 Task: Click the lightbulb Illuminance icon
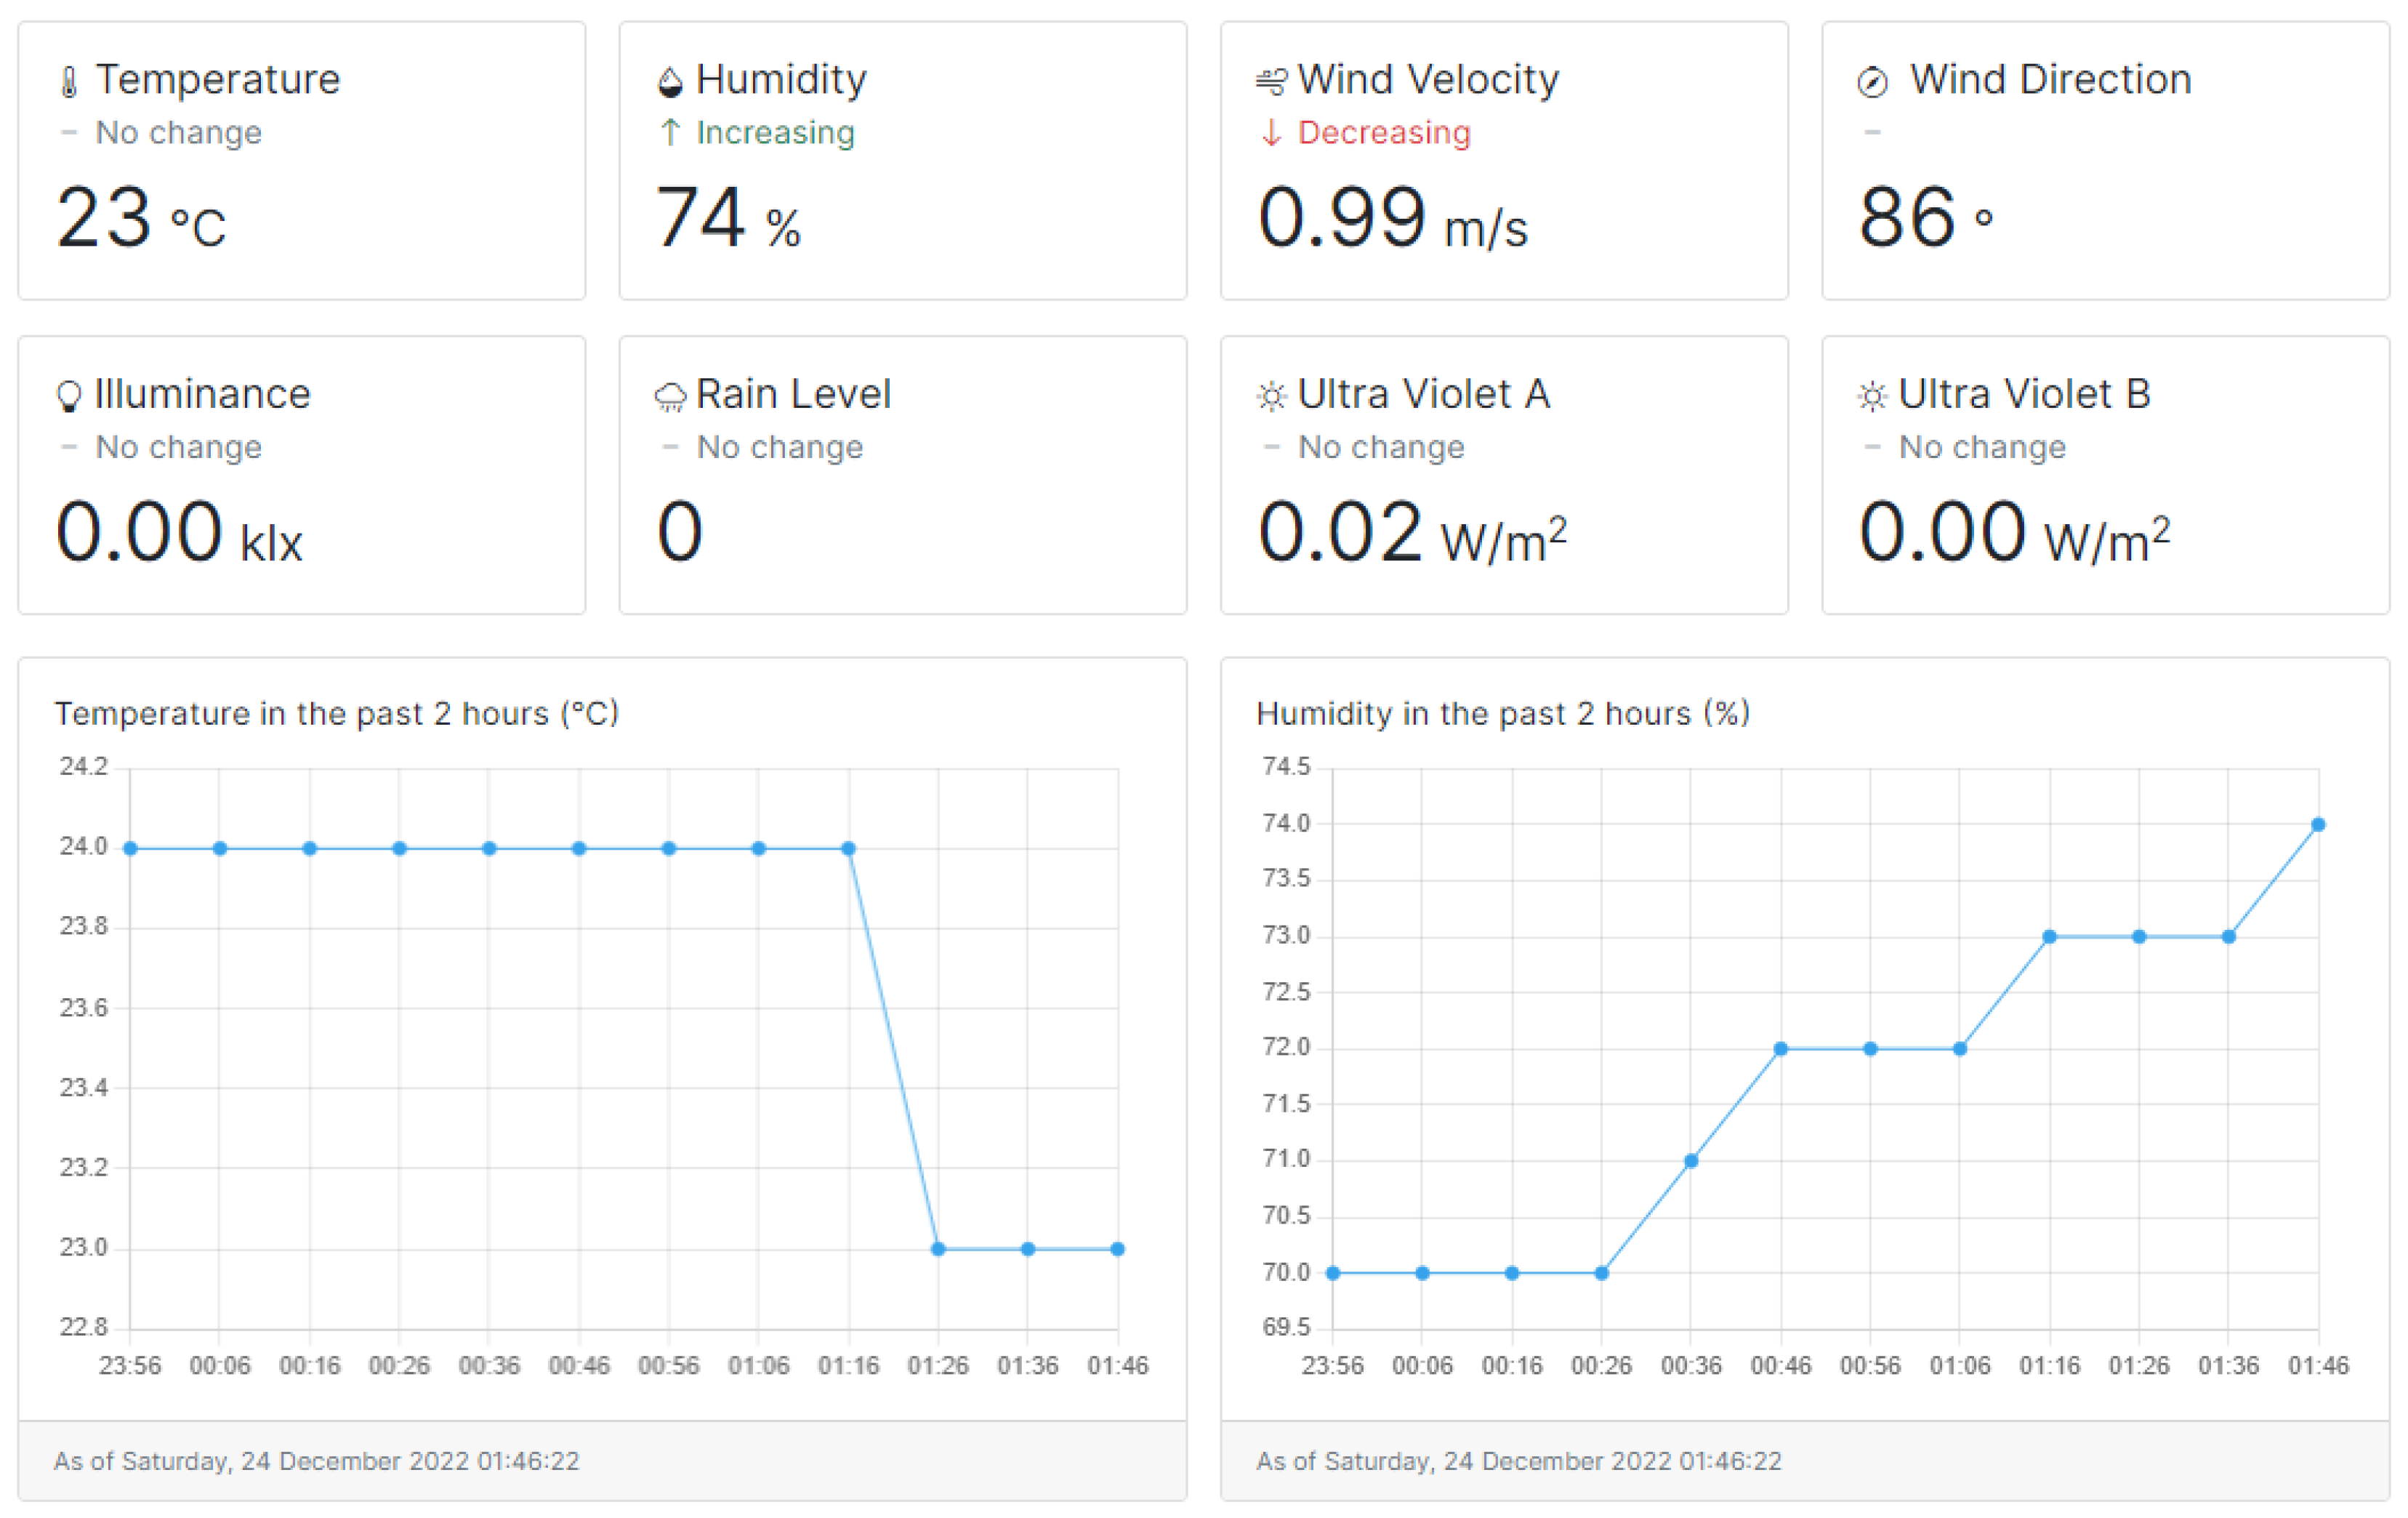69,396
